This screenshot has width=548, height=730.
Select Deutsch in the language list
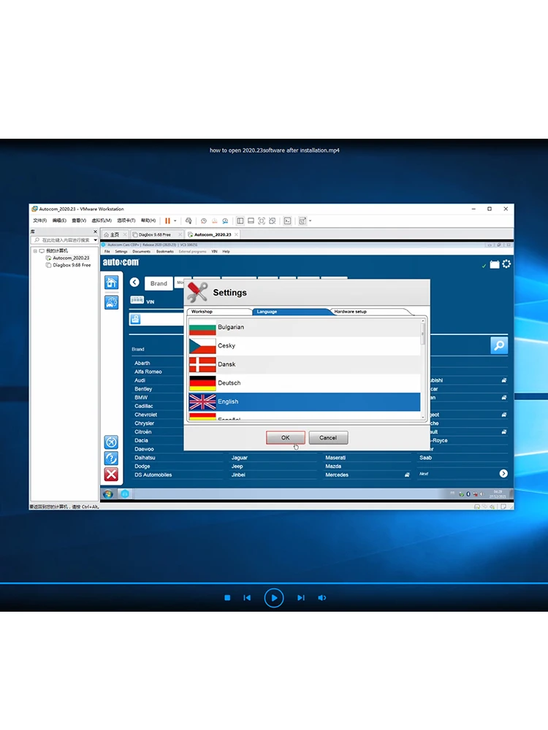304,383
